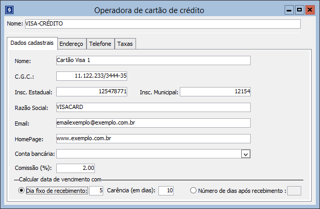Viewport: 320px width, 209px height.
Task: Edit the Razão Social field
Action: [x=153, y=107]
